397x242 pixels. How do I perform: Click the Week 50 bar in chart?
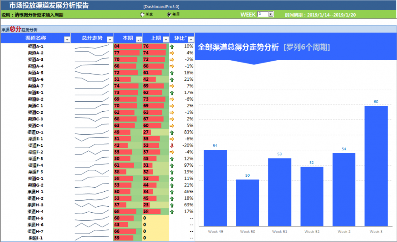point(247,203)
